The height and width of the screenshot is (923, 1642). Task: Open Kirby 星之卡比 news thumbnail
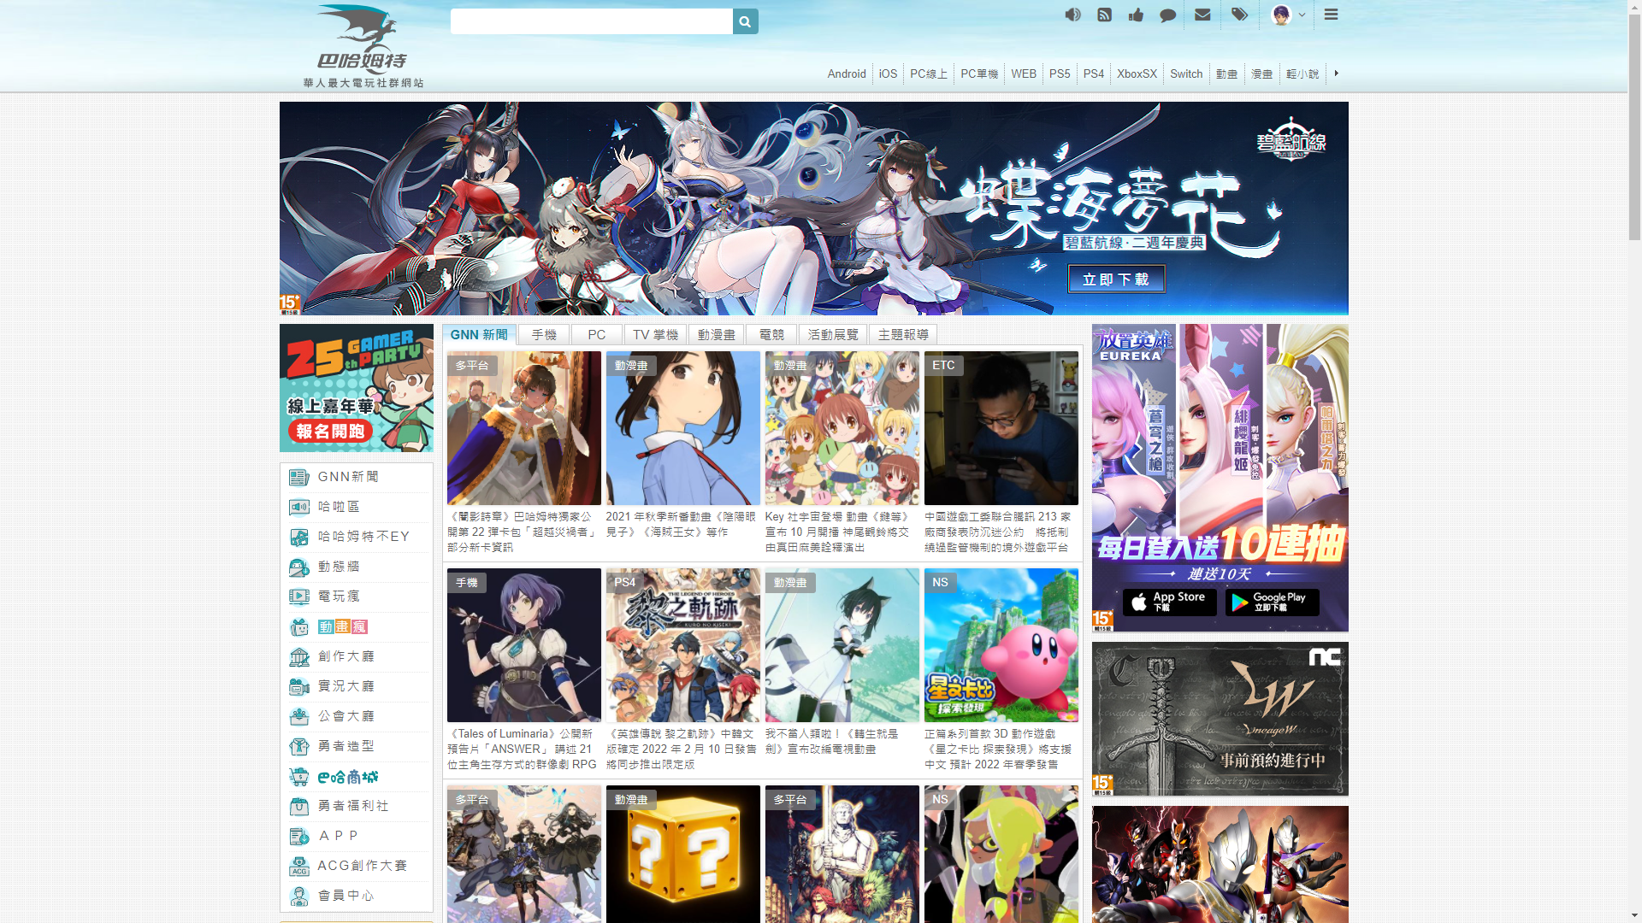pyautogui.click(x=1001, y=645)
